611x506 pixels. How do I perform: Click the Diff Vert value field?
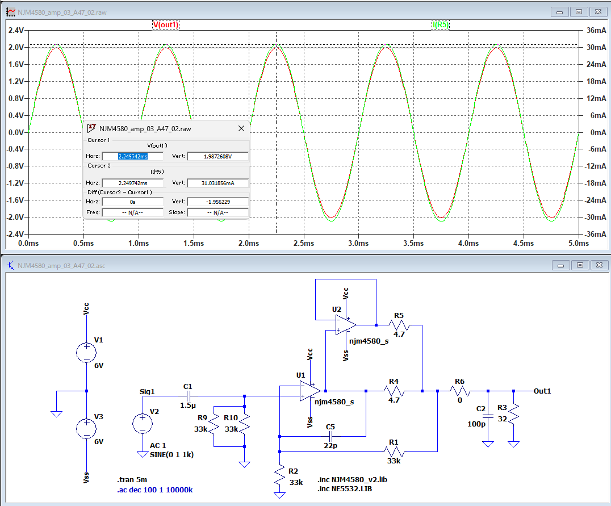(x=217, y=202)
